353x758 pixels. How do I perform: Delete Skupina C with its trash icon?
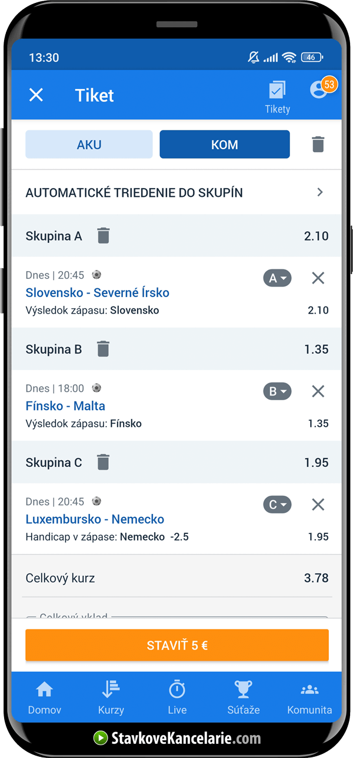click(104, 462)
